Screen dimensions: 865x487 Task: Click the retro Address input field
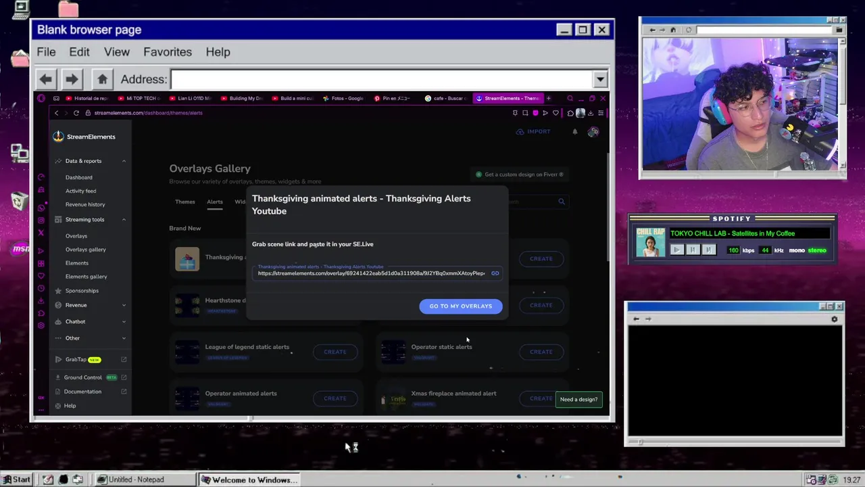[382, 79]
